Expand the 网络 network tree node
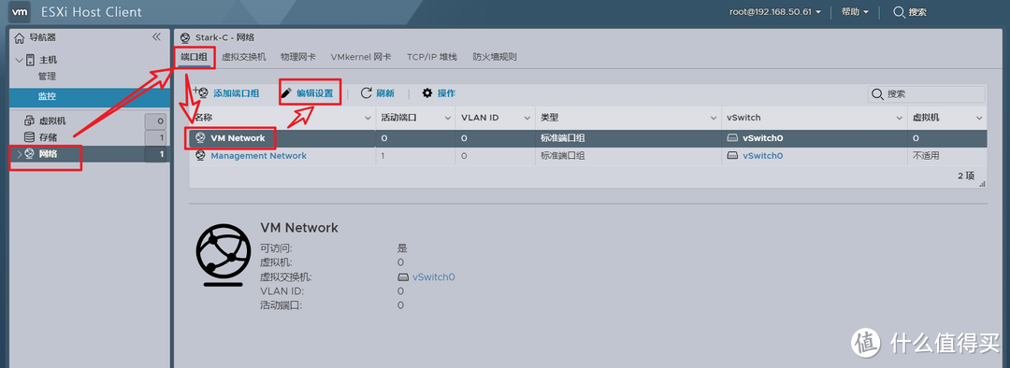The height and width of the screenshot is (368, 1010). [x=19, y=154]
